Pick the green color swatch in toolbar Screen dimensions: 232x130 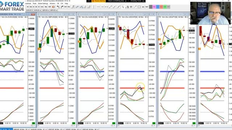165,7
